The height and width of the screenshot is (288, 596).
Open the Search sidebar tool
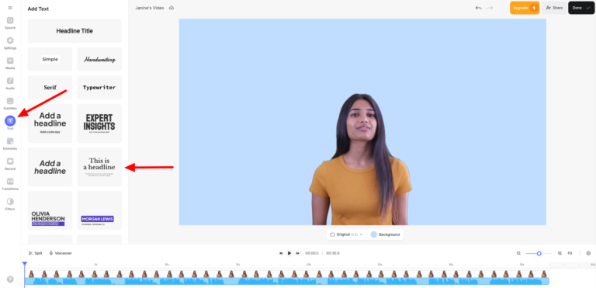click(x=10, y=23)
